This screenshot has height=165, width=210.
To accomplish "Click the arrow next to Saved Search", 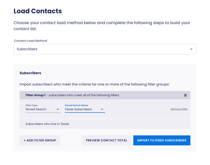I will click(x=58, y=109).
